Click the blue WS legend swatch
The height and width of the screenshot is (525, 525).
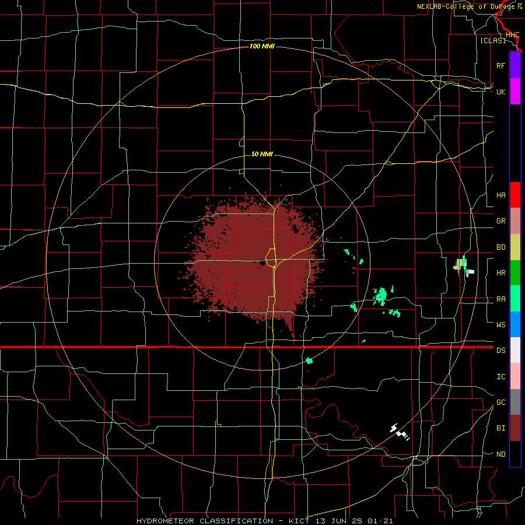515,324
